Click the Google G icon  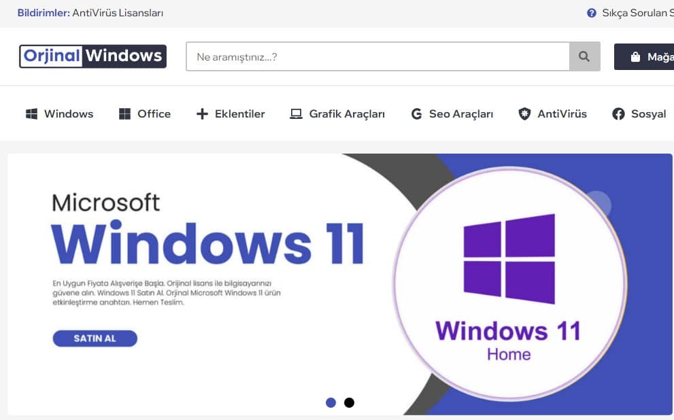(x=416, y=113)
